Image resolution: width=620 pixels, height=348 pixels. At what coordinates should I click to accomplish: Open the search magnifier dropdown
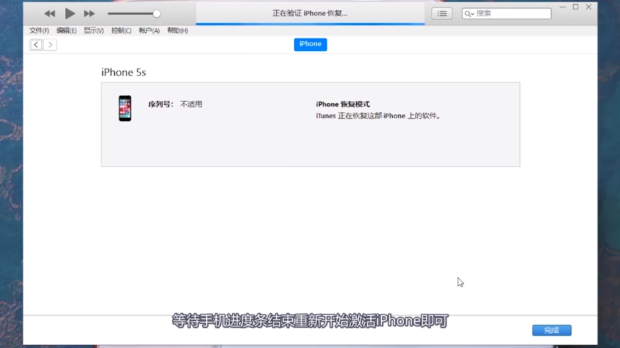[469, 14]
